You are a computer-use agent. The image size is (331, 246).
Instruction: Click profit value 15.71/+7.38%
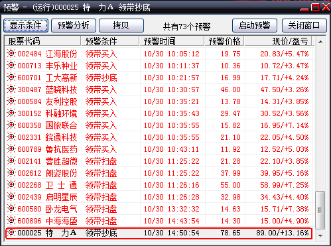tap(285, 209)
